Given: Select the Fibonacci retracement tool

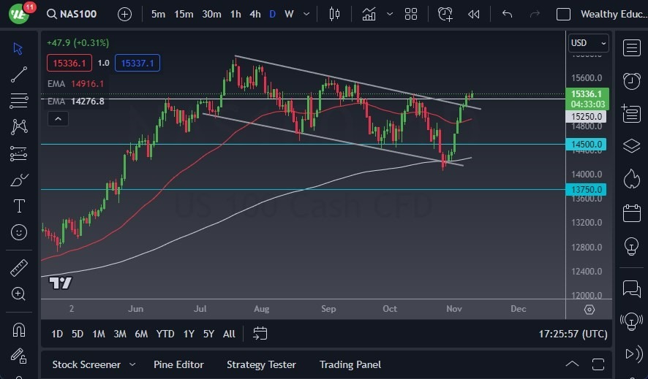Looking at the screenshot, I should tap(18, 101).
